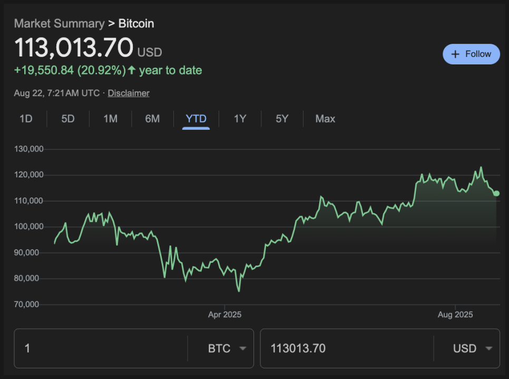
Task: View the 5Y chart range
Action: [x=282, y=119]
